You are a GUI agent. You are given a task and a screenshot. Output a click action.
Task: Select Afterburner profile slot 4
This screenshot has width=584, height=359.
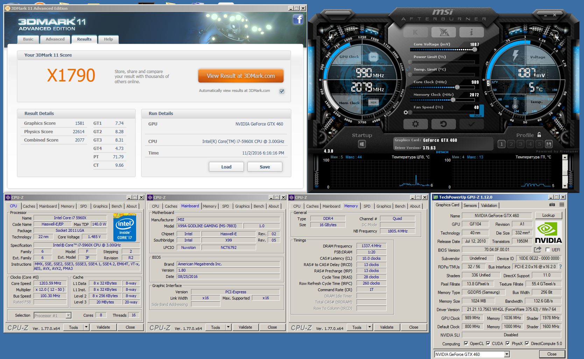click(530, 144)
